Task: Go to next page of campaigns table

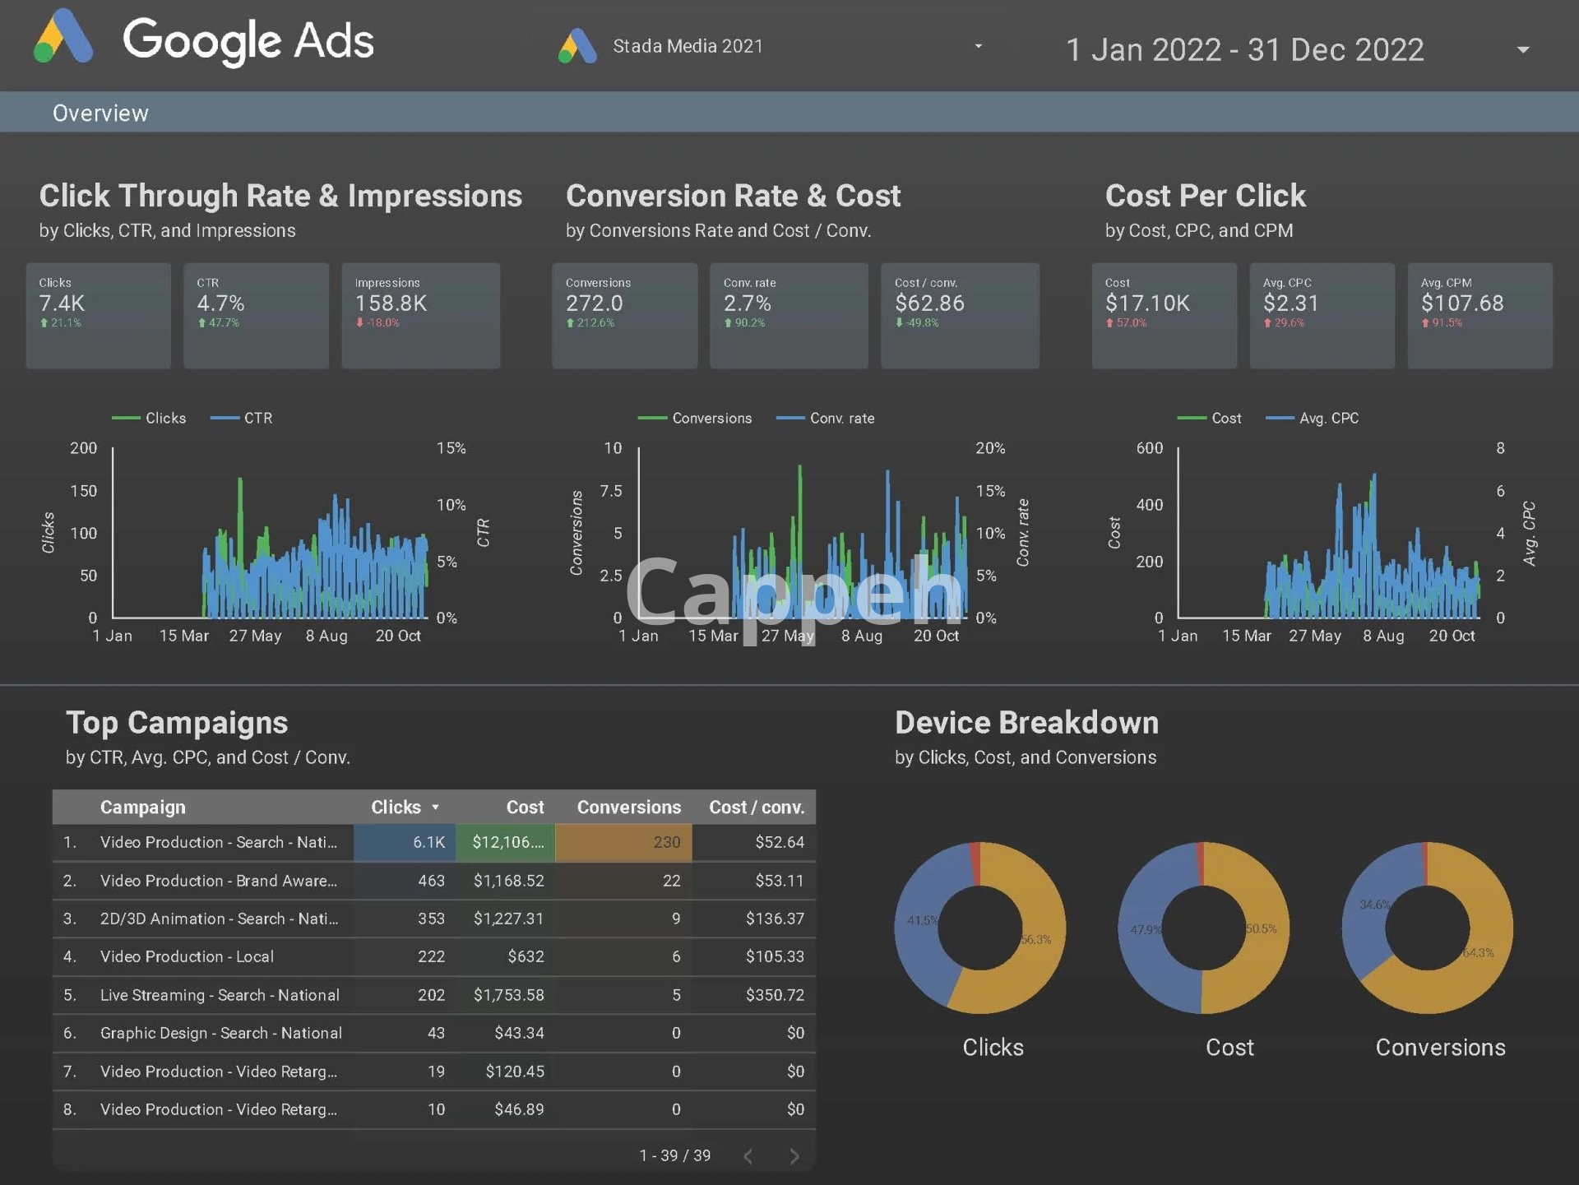Action: (x=794, y=1156)
